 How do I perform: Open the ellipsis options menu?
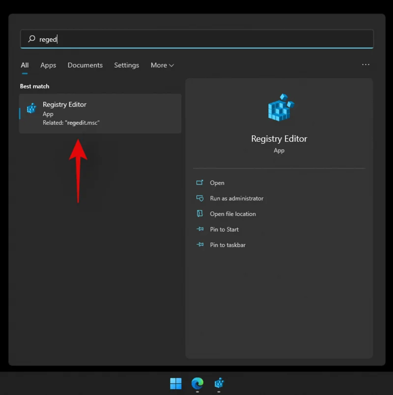tap(365, 65)
